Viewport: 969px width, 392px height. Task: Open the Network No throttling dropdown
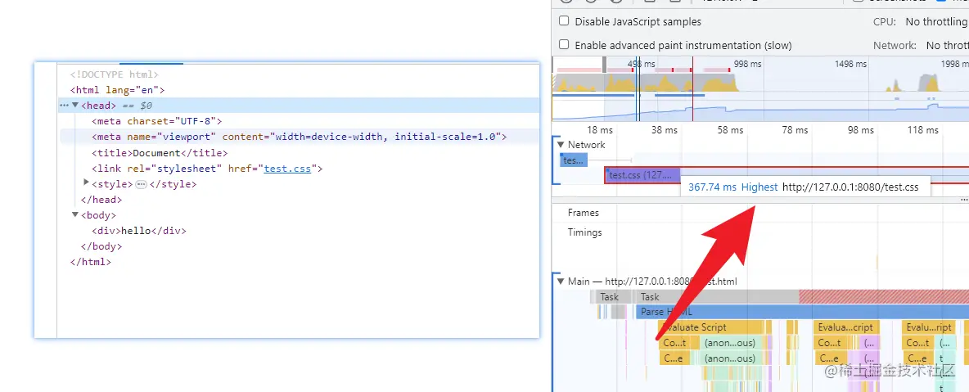pos(947,45)
